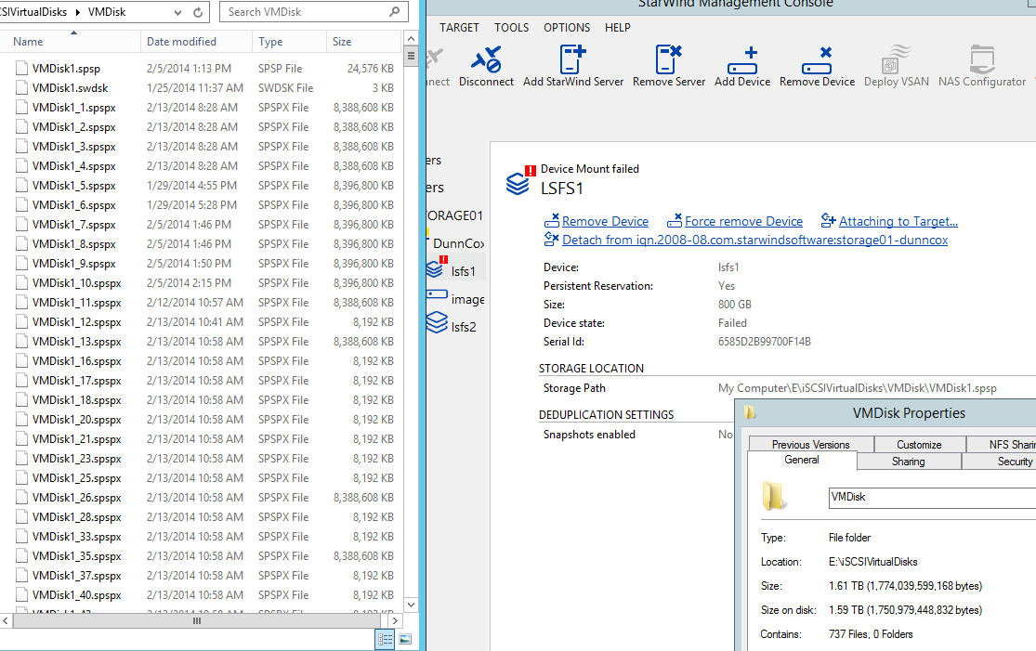Click Detach from iqn target link
Screen dimensions: 1036x651
754,240
